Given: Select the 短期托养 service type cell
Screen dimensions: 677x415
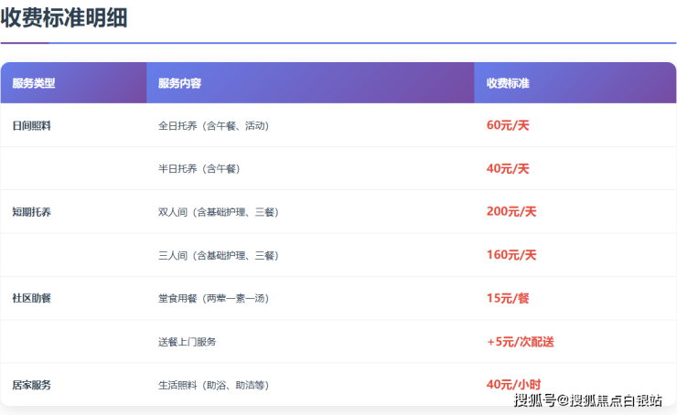Looking at the screenshot, I should 32,212.
